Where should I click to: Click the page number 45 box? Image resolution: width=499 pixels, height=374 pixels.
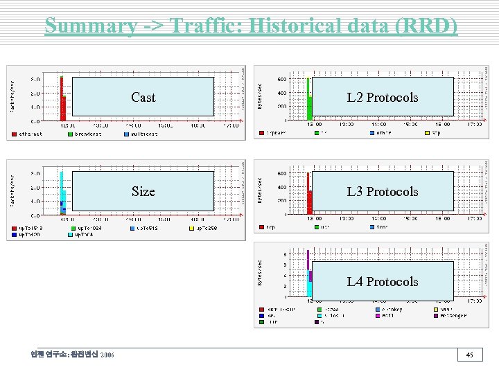pyautogui.click(x=470, y=355)
